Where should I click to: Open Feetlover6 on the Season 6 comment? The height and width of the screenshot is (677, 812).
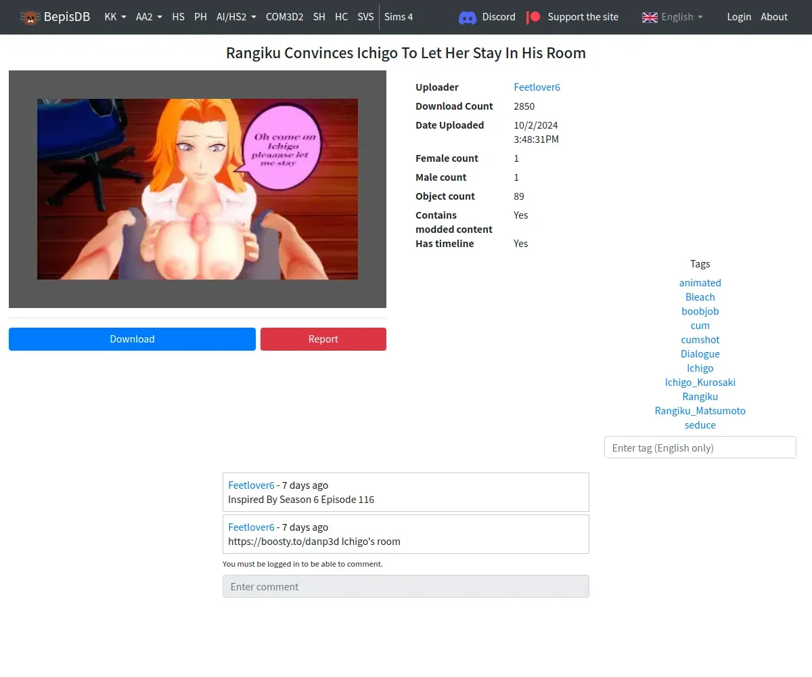pos(251,485)
